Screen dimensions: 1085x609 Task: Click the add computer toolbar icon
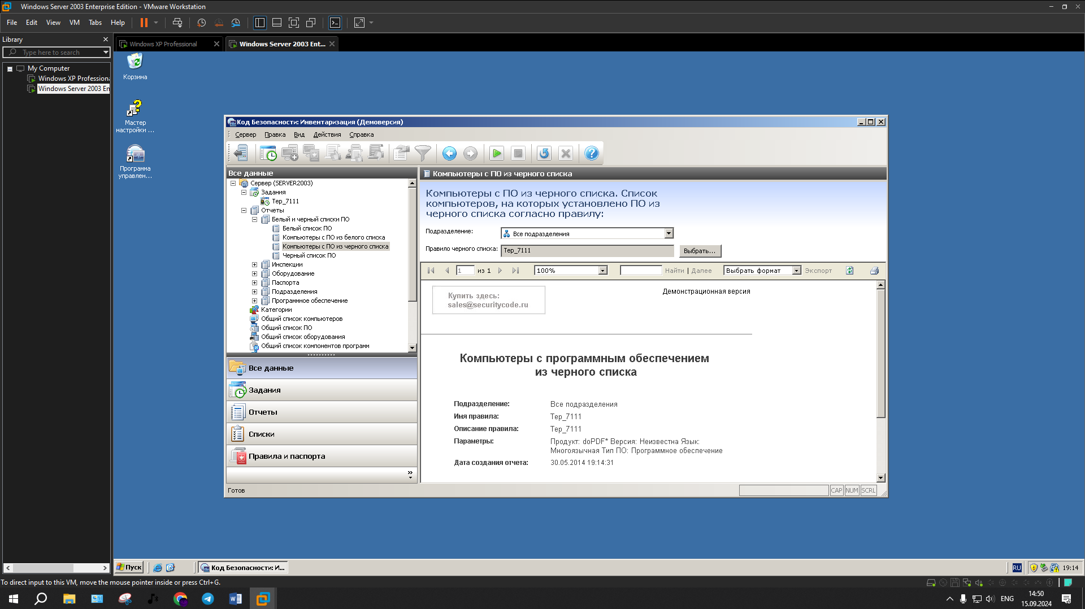tap(290, 153)
